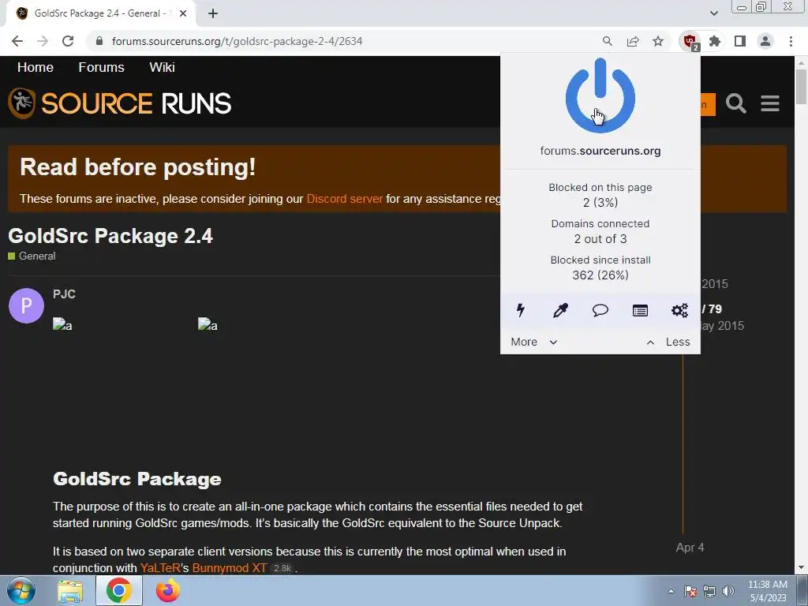Open the GoldSrc Package 2.4 topic title
This screenshot has height=606, width=808.
coord(110,236)
